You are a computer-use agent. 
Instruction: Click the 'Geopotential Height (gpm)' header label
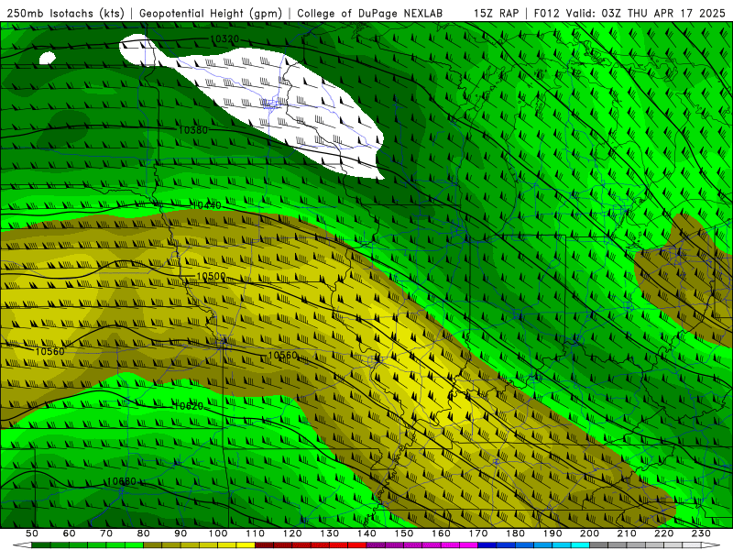211,13
